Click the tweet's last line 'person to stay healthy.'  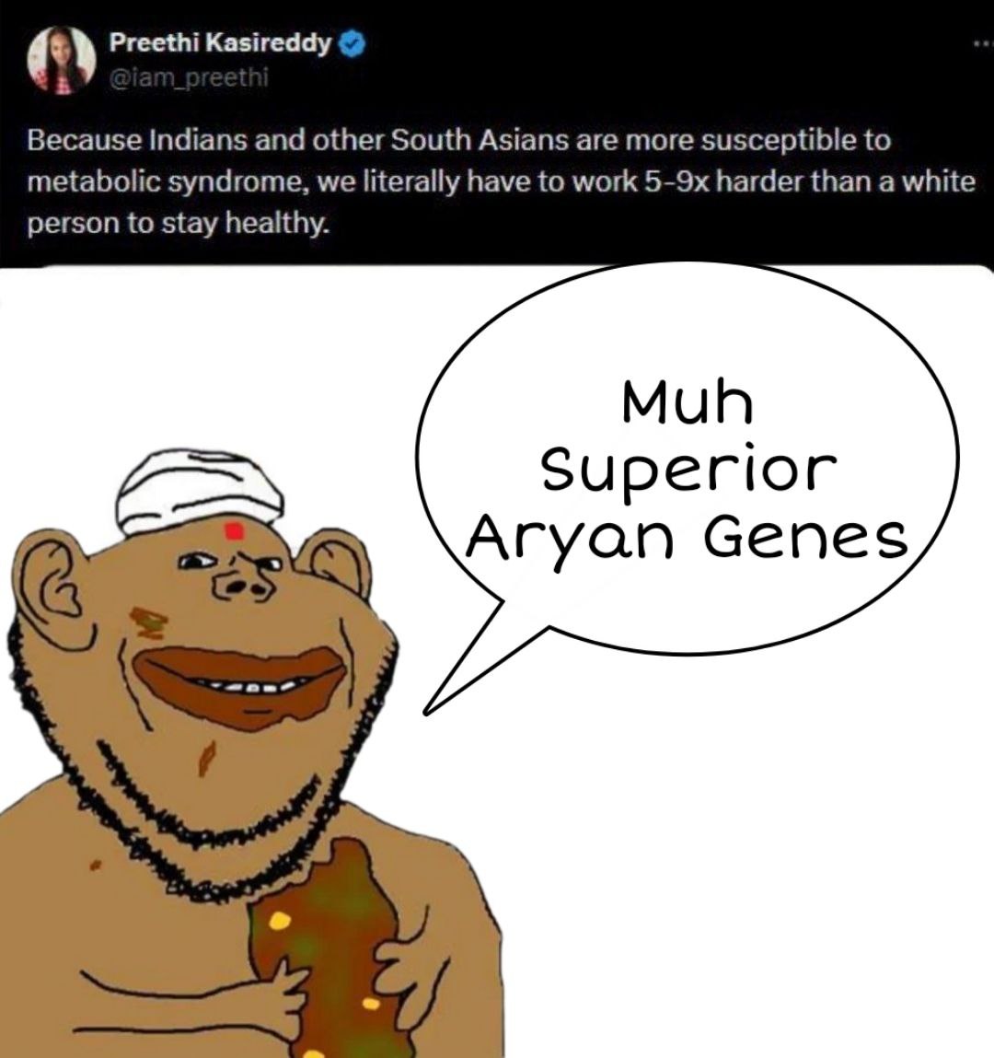tap(179, 224)
